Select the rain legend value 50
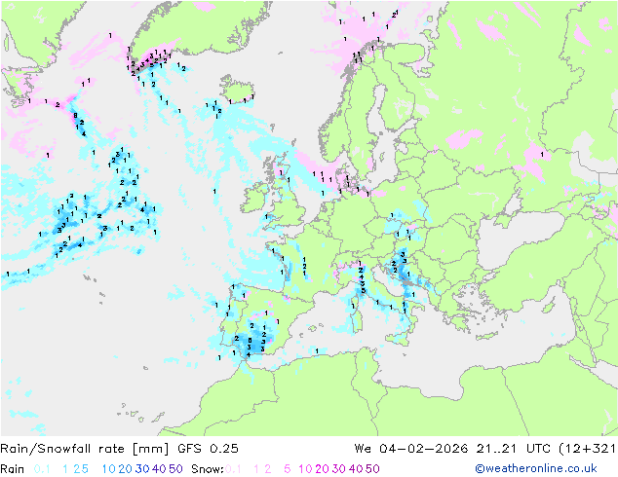618x477 pixels. click(175, 469)
